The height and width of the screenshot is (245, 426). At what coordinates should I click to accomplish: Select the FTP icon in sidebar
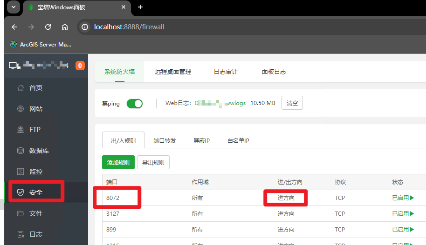click(x=21, y=130)
